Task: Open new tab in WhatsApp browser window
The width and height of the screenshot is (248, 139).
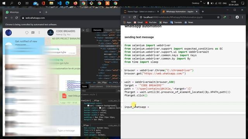Action: [x=46, y=12]
